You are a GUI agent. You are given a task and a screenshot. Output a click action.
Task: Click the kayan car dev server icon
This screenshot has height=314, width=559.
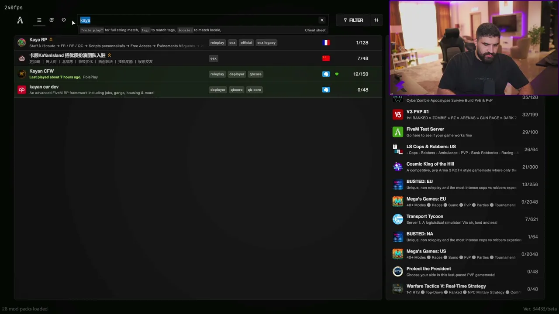[21, 90]
